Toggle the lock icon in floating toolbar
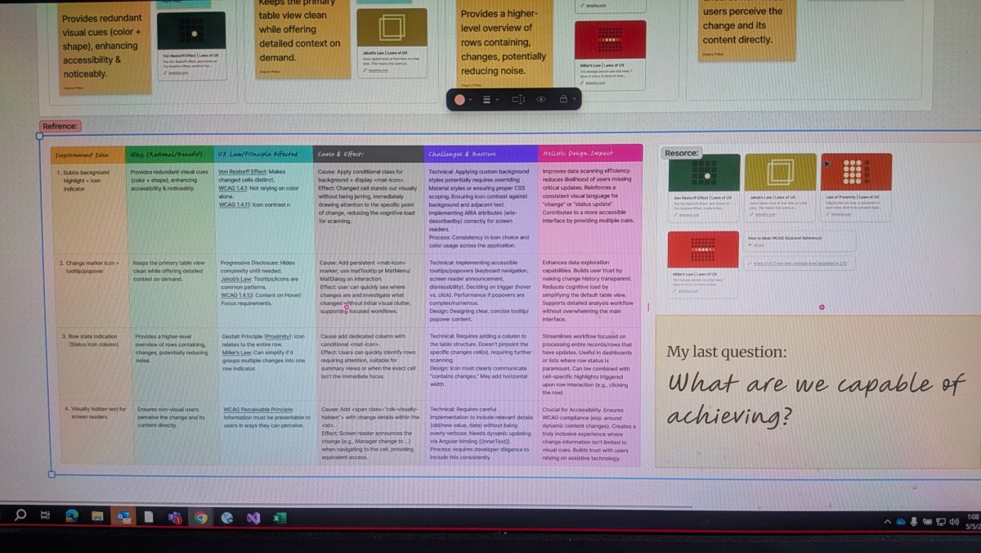 click(x=563, y=100)
